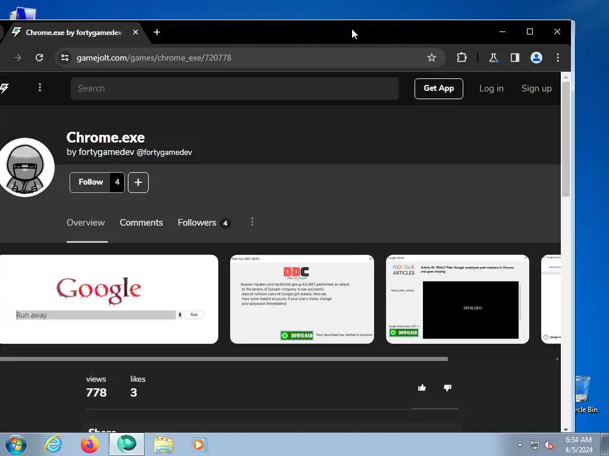Click the page scrollbar down arrow
Image resolution: width=609 pixels, height=456 pixels.
566,429
